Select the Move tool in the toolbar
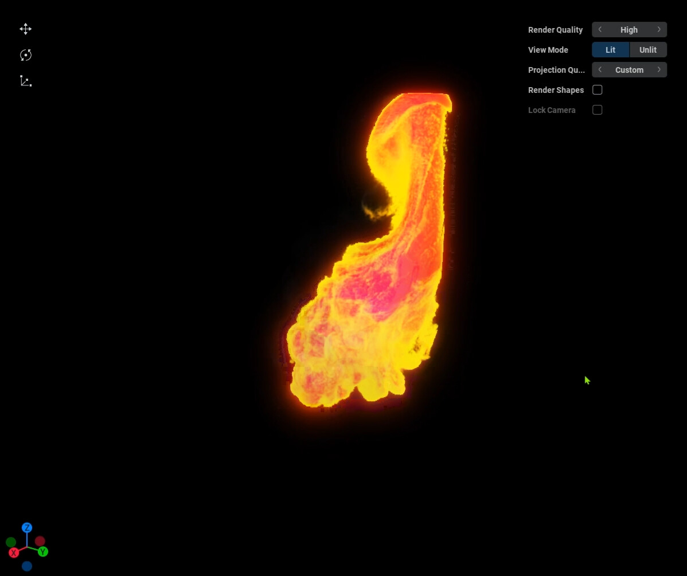 coord(25,29)
